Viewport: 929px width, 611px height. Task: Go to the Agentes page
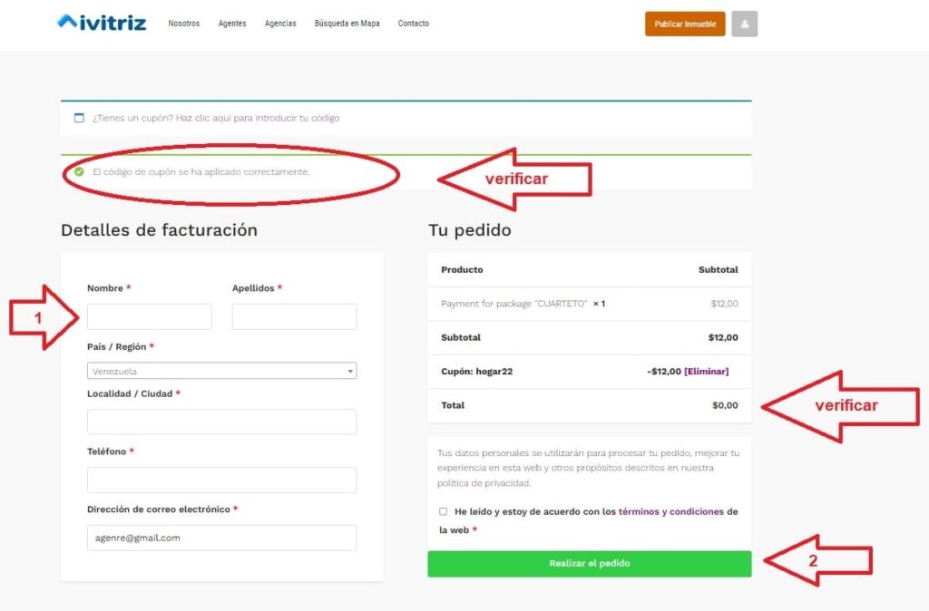click(x=232, y=24)
